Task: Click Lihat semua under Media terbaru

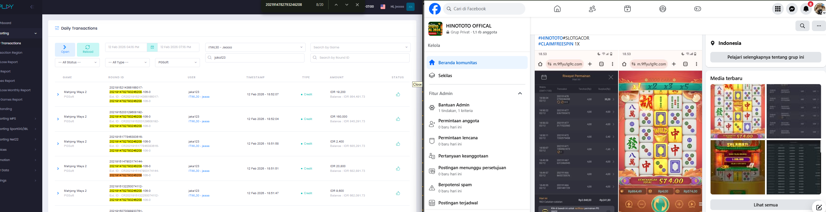Action: (x=766, y=205)
